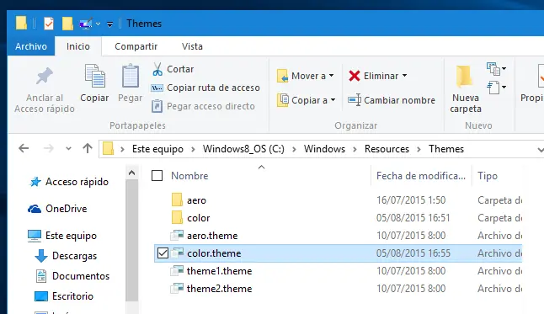Select the aero.theme file
Screen dimensions: 544x314
(x=212, y=236)
